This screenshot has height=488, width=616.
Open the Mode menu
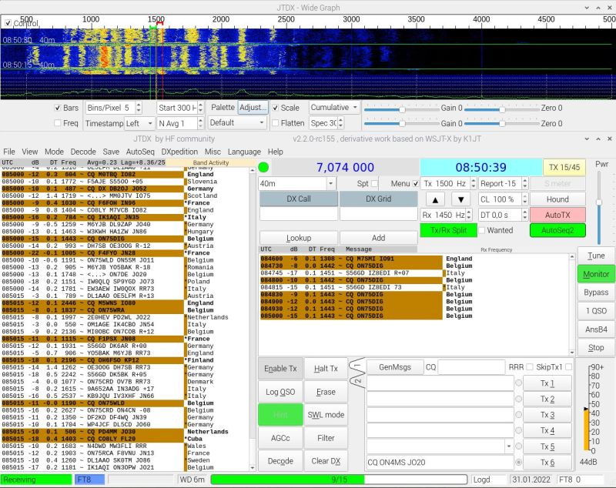point(54,152)
